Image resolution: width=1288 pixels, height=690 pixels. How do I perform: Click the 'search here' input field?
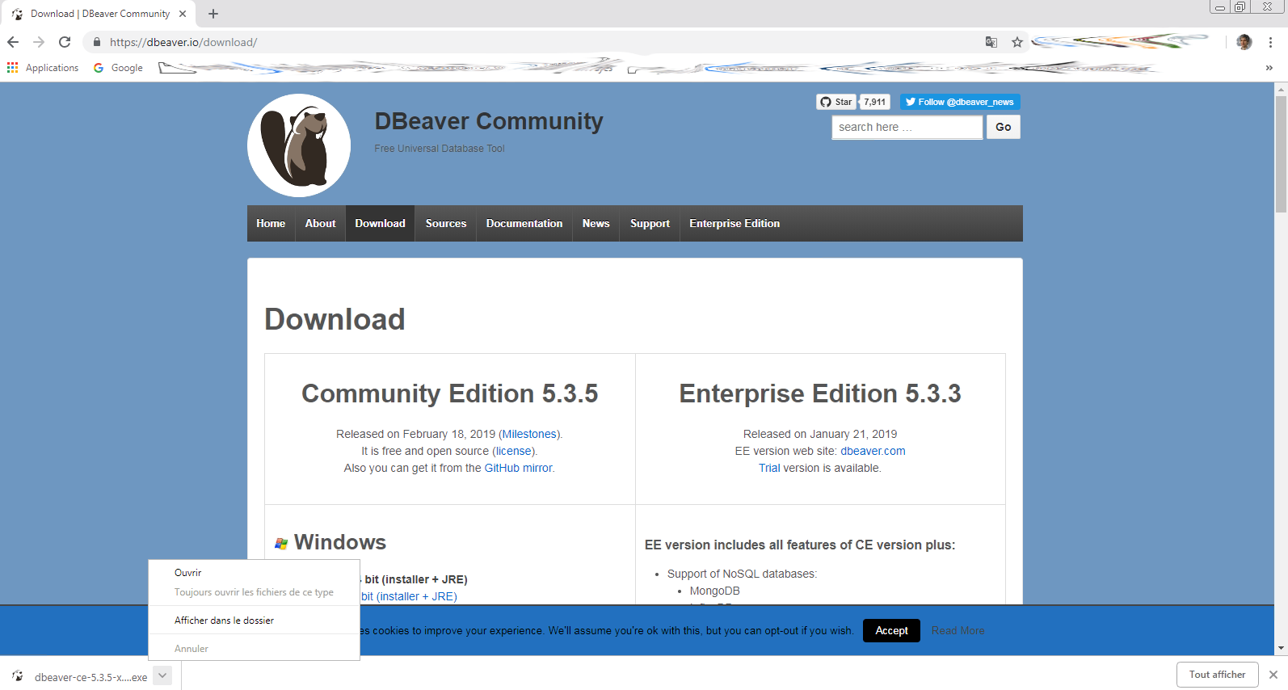point(907,128)
